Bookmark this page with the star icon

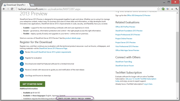click(x=159, y=9)
